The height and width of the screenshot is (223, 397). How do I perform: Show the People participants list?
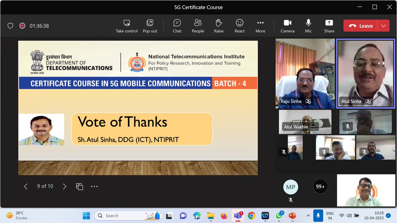tap(198, 26)
